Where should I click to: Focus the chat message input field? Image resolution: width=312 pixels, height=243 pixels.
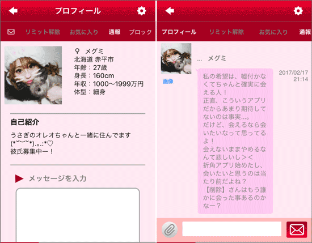[x=232, y=229]
